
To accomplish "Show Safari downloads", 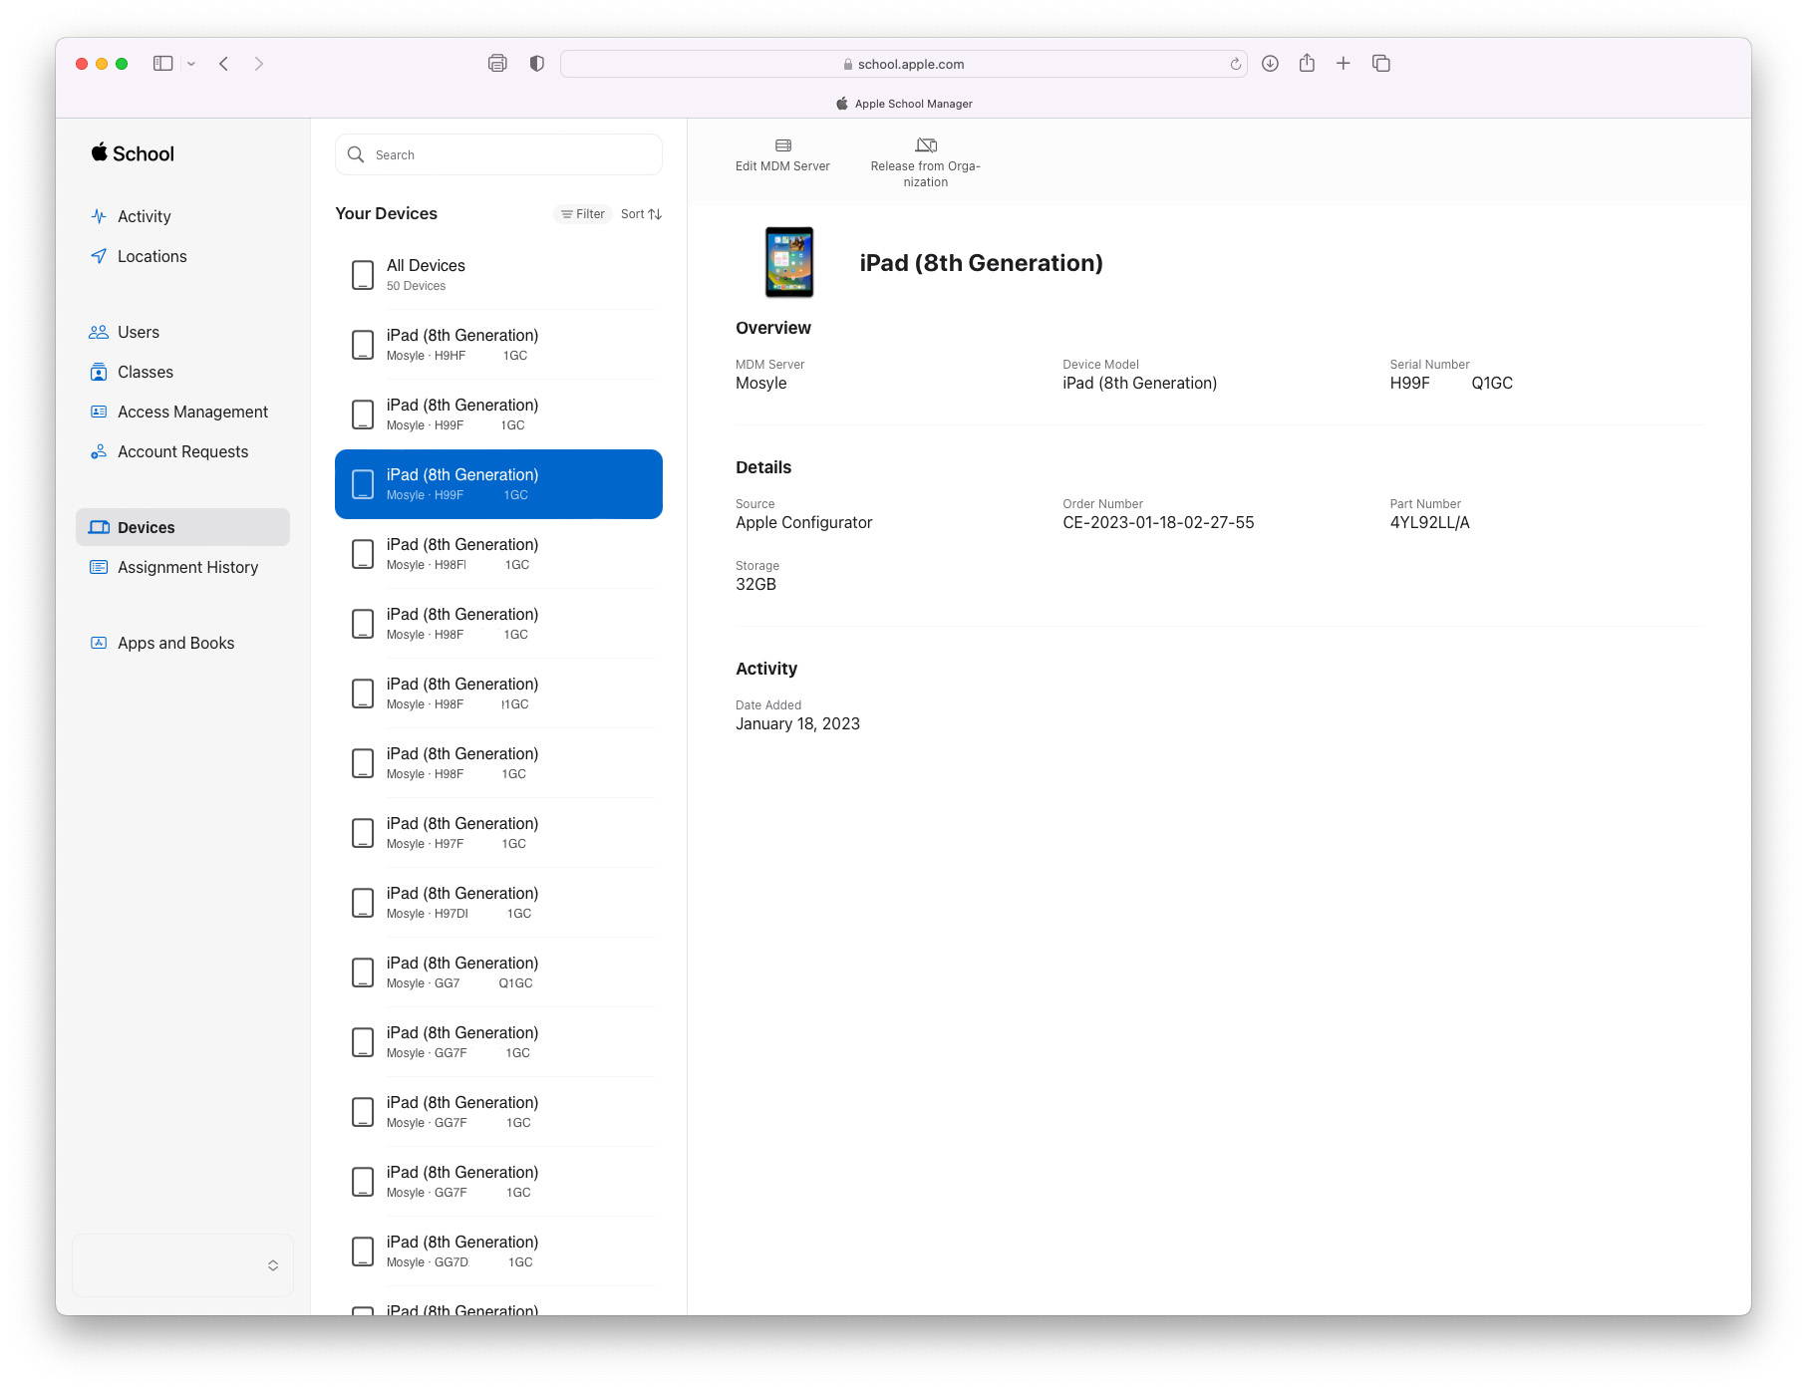I will tap(1270, 64).
